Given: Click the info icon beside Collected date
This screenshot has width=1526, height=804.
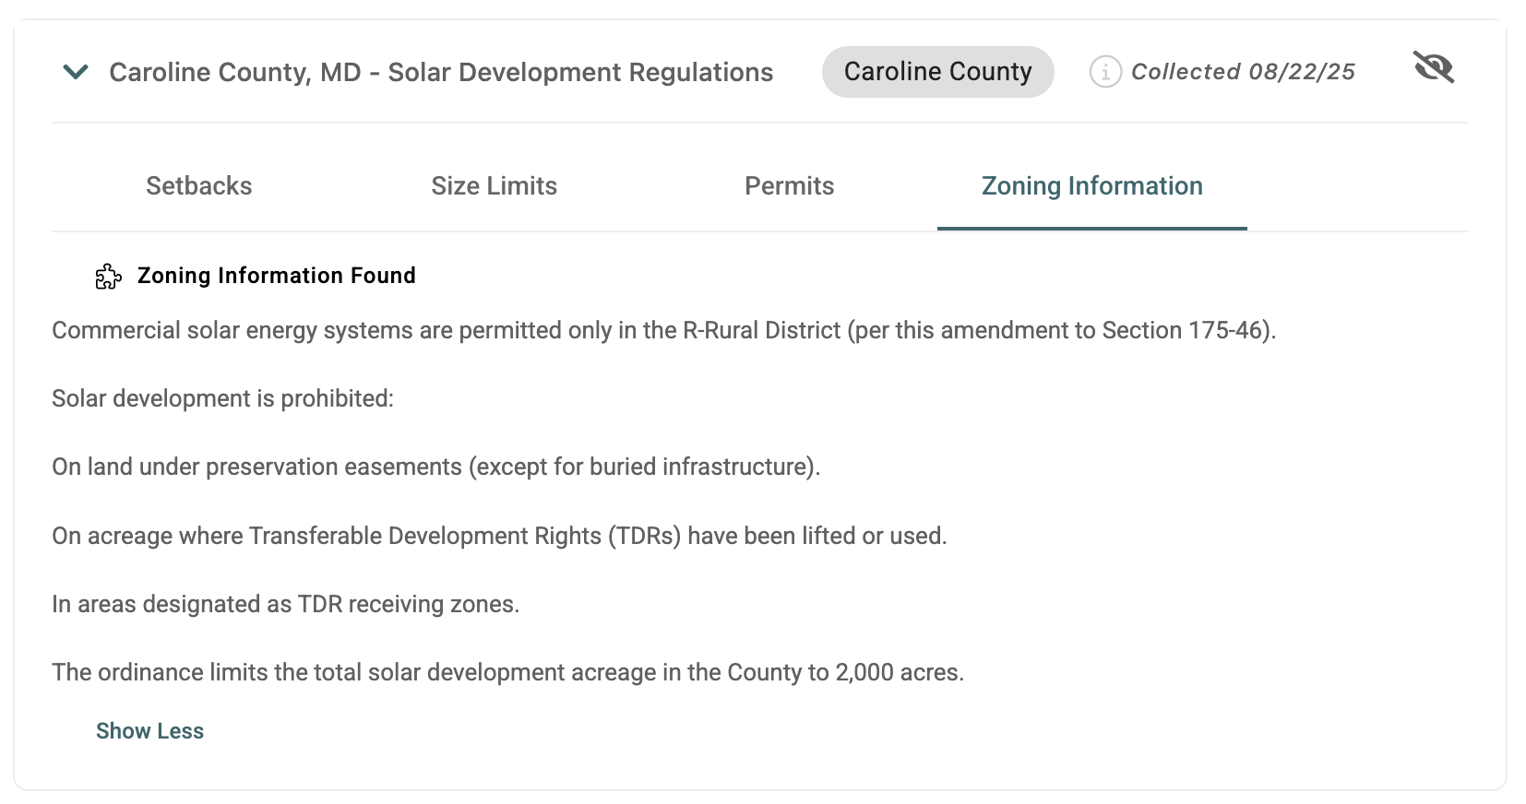Looking at the screenshot, I should [x=1104, y=72].
